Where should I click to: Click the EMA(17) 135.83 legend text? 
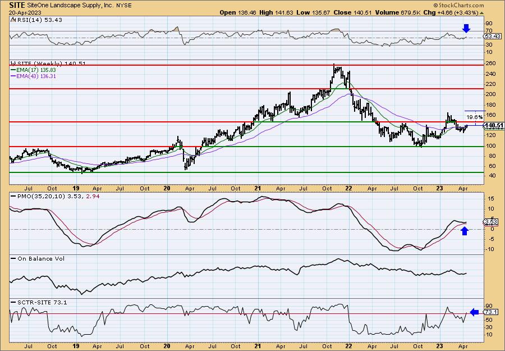36,70
